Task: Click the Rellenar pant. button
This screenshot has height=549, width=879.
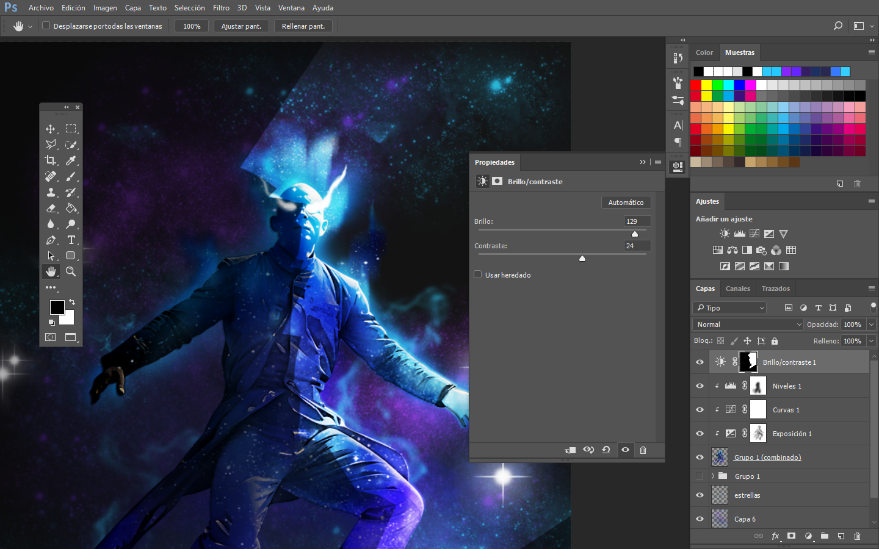Action: point(303,26)
